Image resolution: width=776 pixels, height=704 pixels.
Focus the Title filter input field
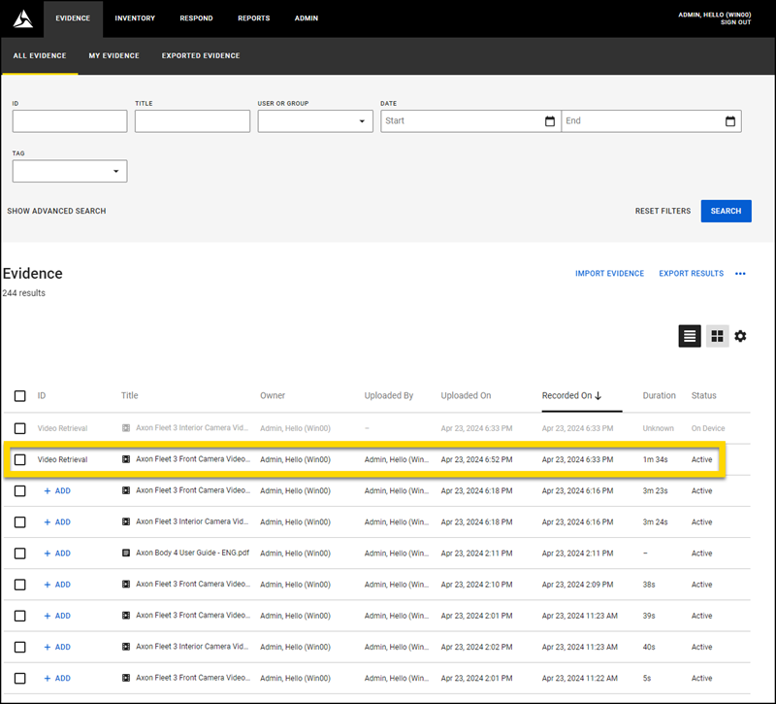[192, 121]
